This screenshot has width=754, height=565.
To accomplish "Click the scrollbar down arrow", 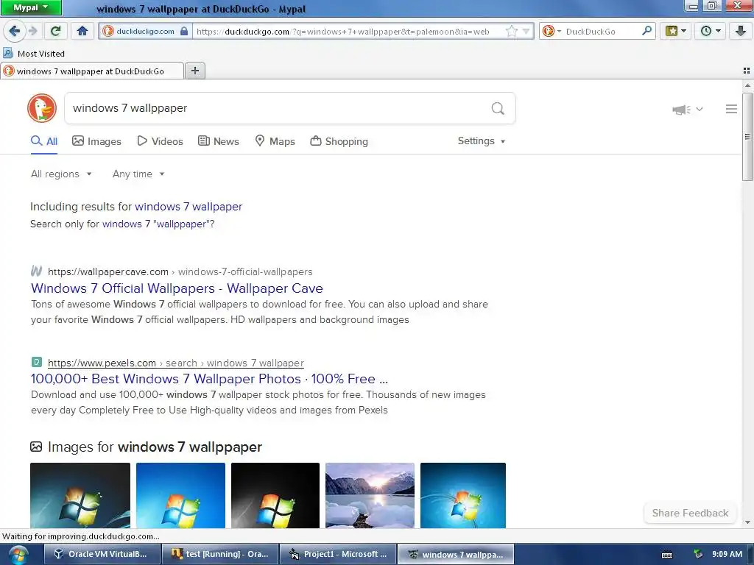I will [x=747, y=522].
